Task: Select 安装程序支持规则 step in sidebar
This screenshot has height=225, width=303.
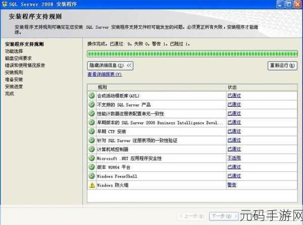Action: [x=24, y=44]
